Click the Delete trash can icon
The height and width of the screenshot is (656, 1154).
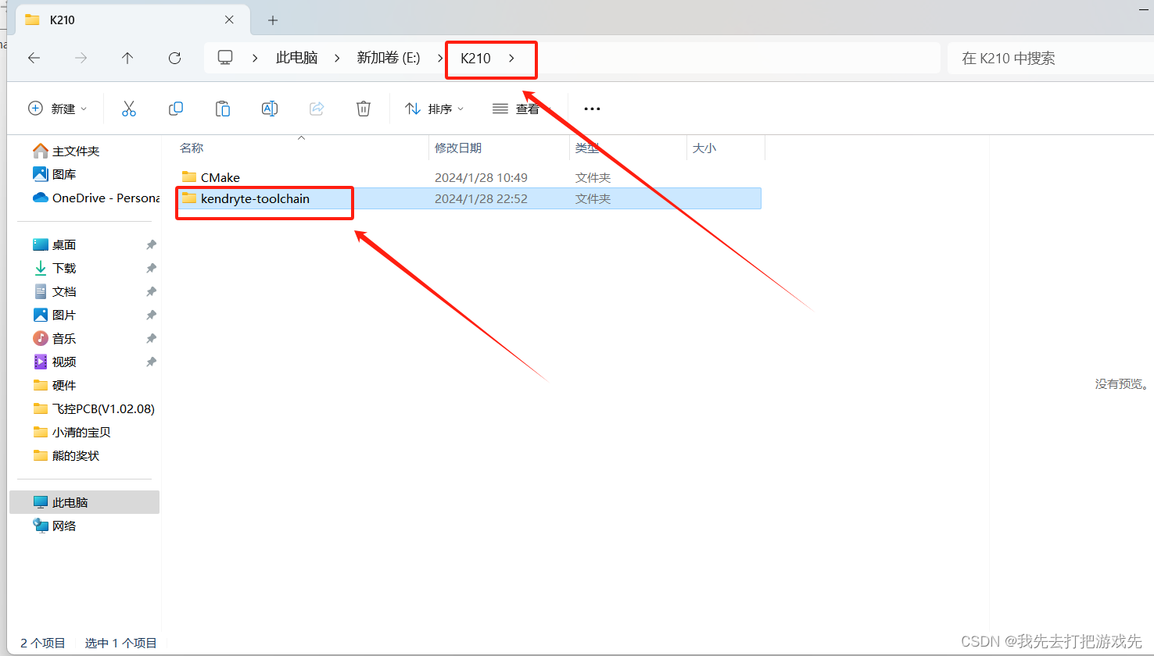364,109
